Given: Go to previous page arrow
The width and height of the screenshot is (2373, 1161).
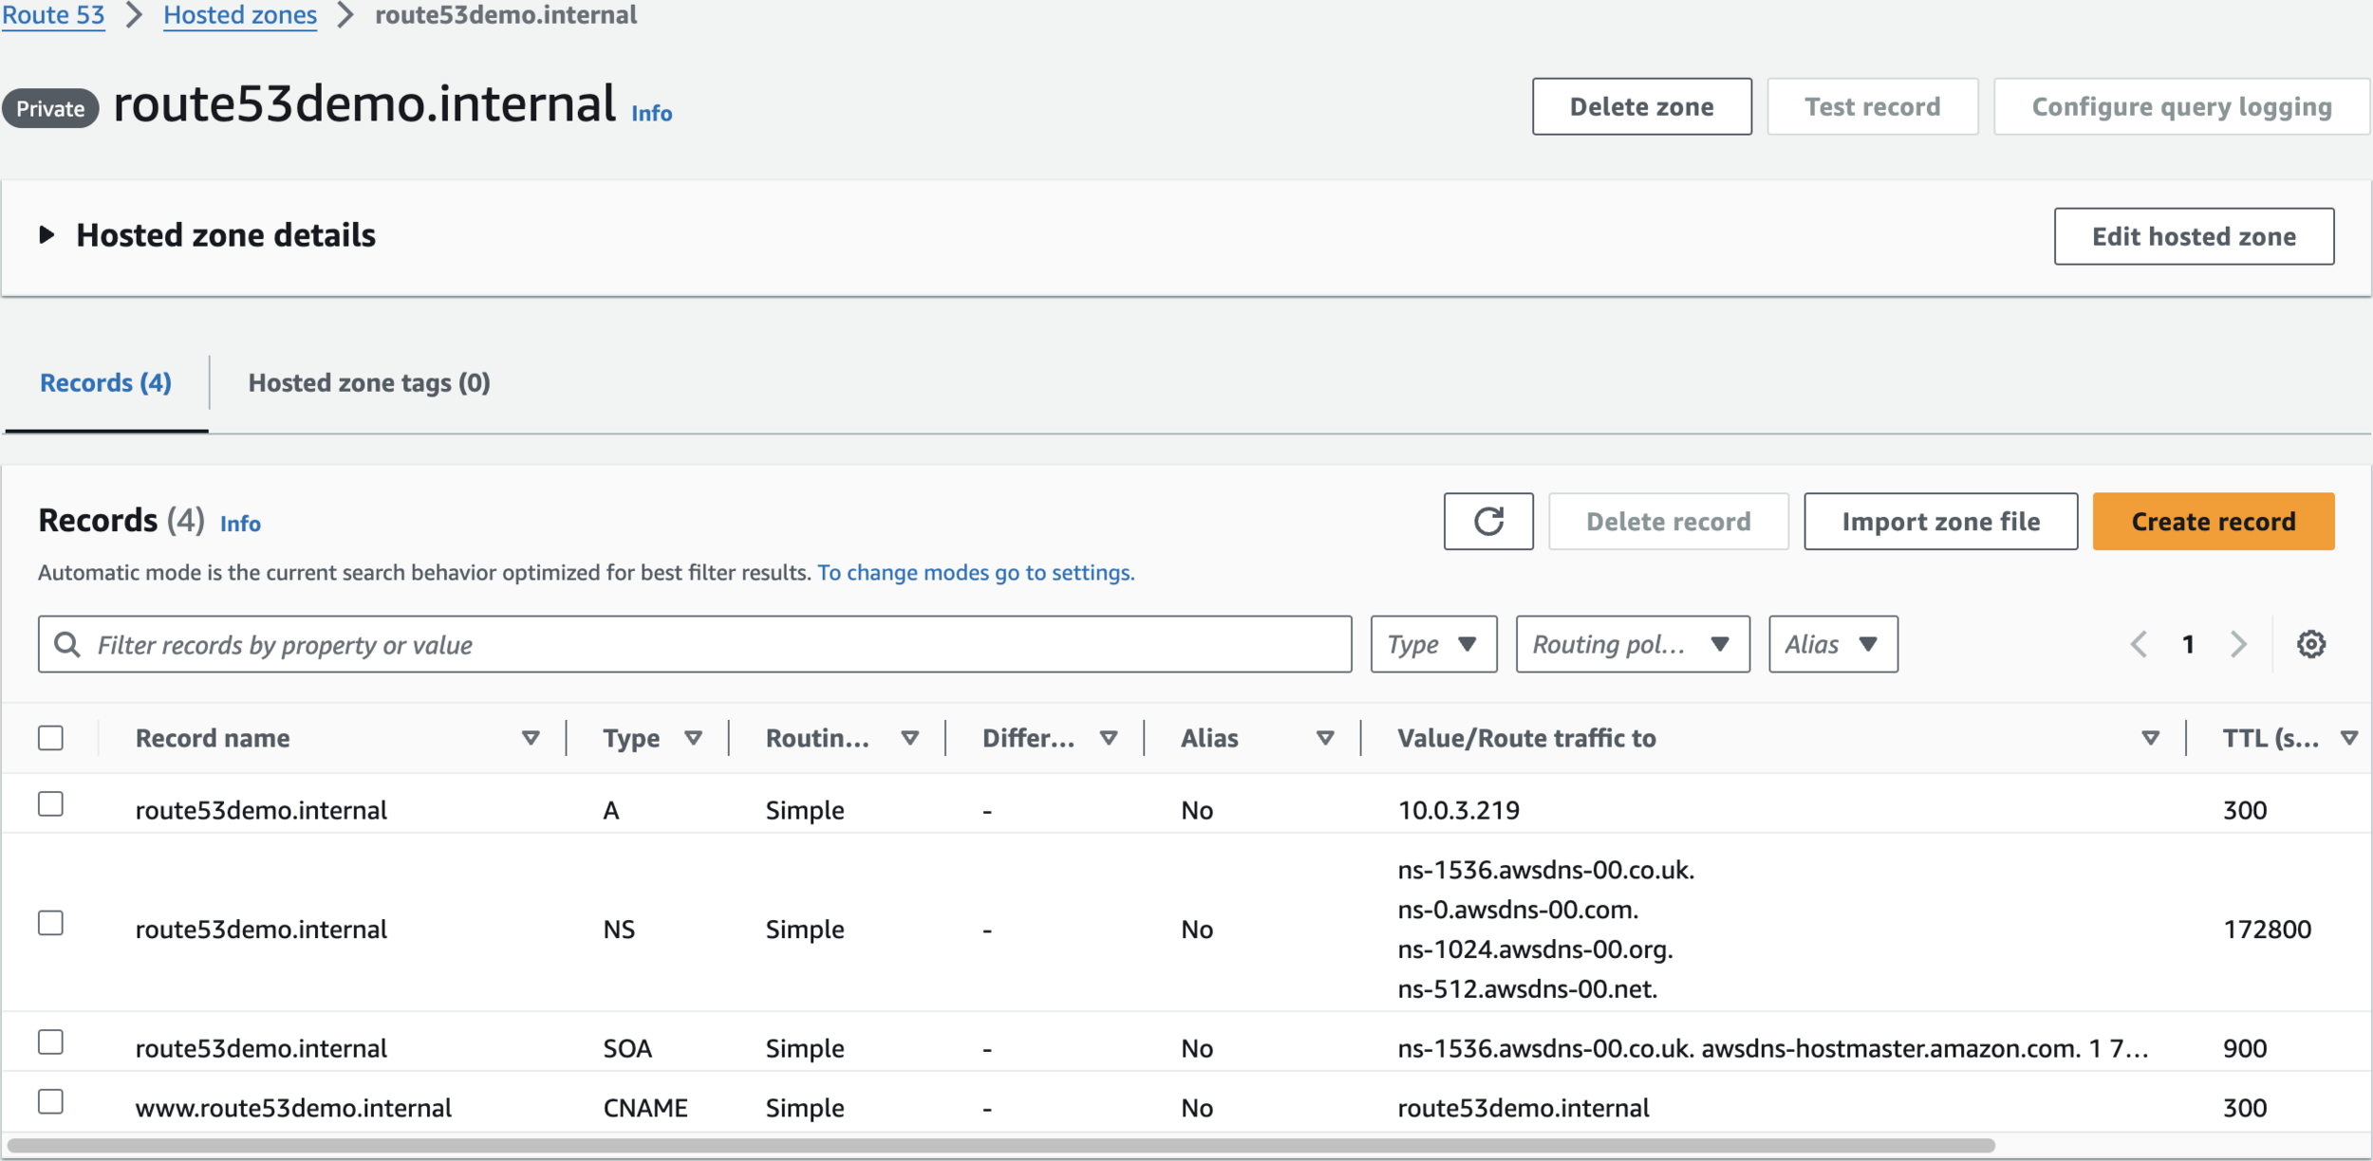Looking at the screenshot, I should click(2139, 644).
